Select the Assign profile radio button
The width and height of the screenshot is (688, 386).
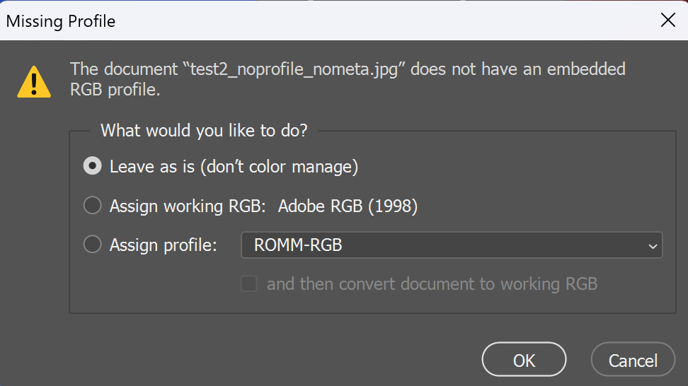click(x=93, y=244)
